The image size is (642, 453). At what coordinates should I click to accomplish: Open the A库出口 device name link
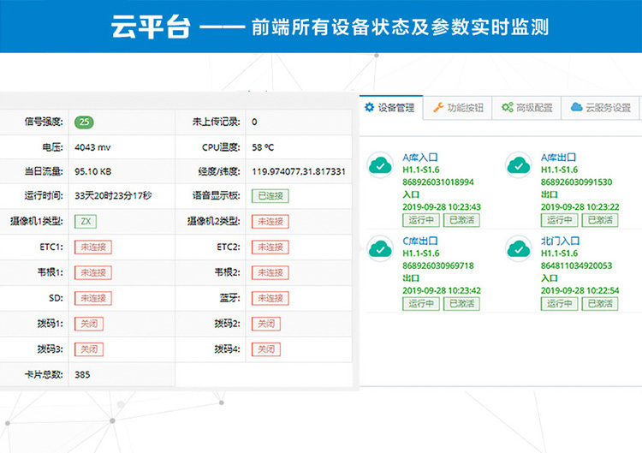[558, 158]
